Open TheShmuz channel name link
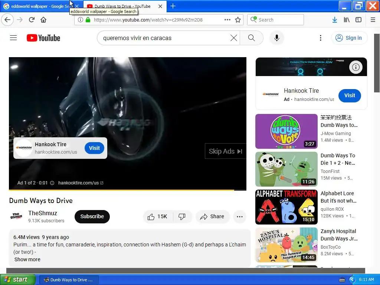The image size is (380, 285). coord(43,213)
